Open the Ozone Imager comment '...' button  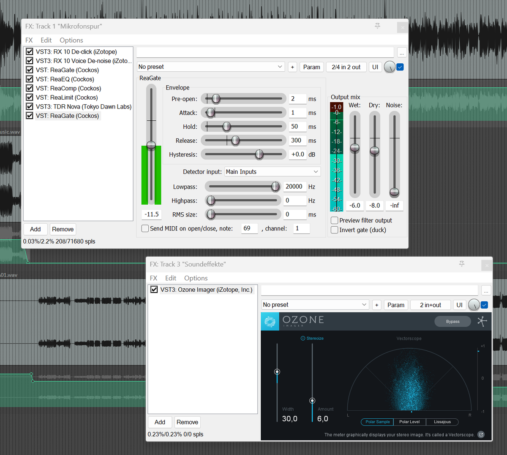pos(486,290)
